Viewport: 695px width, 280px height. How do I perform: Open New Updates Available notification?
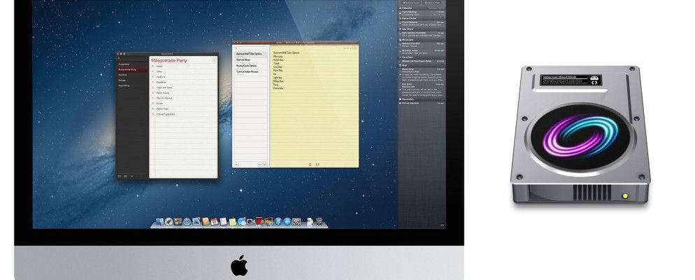[x=422, y=34]
